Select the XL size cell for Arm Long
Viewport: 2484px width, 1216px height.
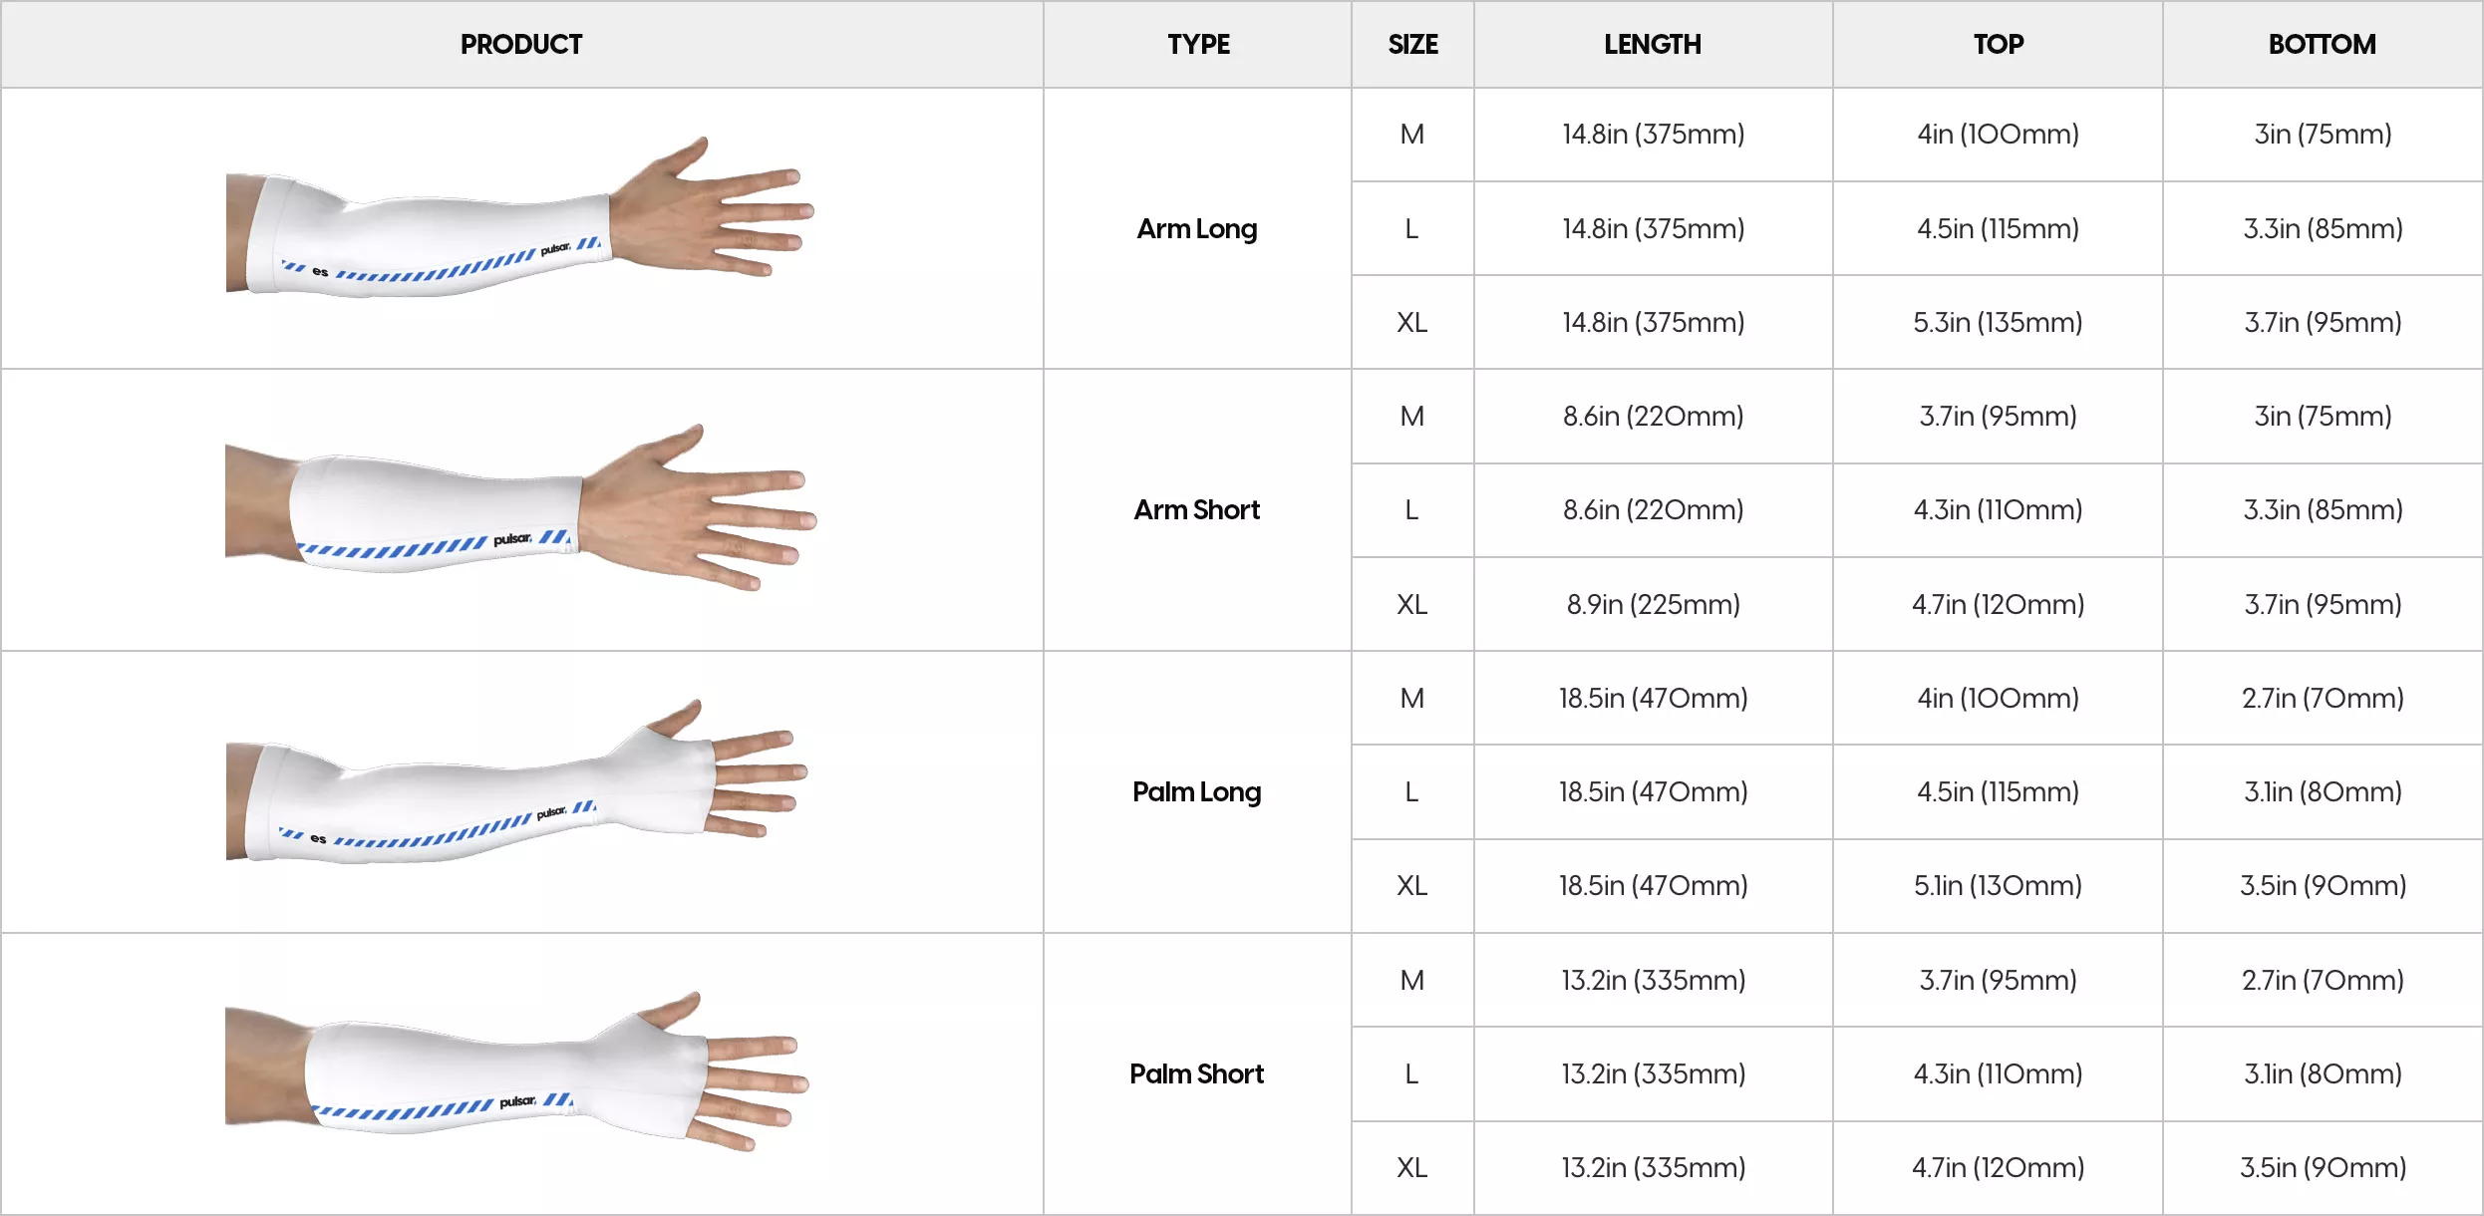(1412, 322)
